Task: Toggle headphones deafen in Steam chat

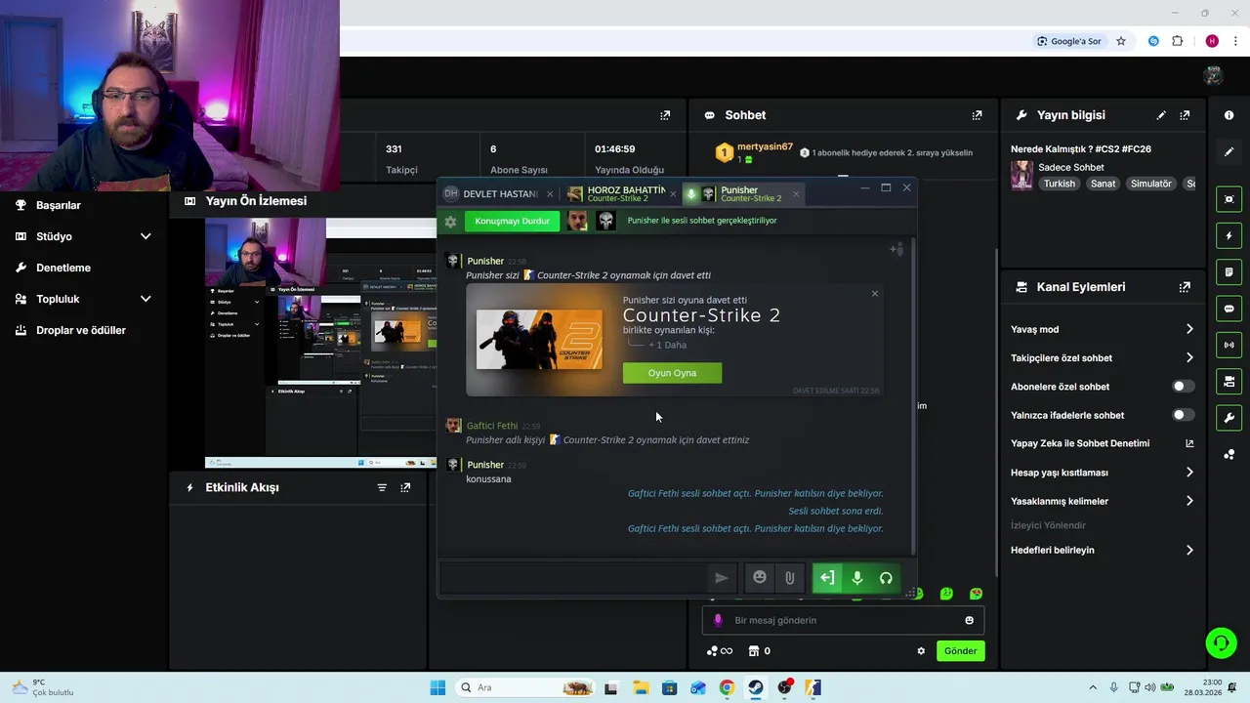Action: click(x=886, y=578)
